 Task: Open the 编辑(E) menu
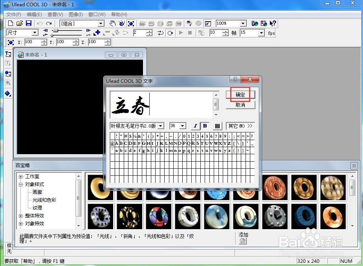point(34,15)
